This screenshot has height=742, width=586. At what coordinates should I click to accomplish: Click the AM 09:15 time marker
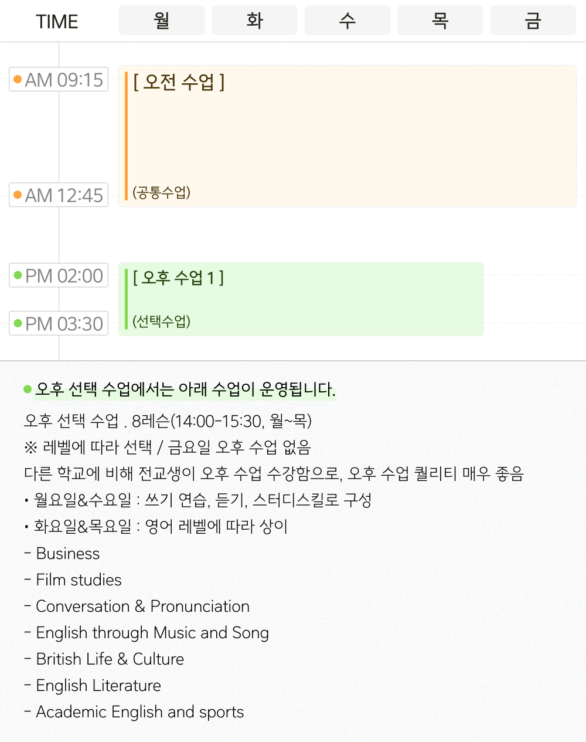(58, 79)
